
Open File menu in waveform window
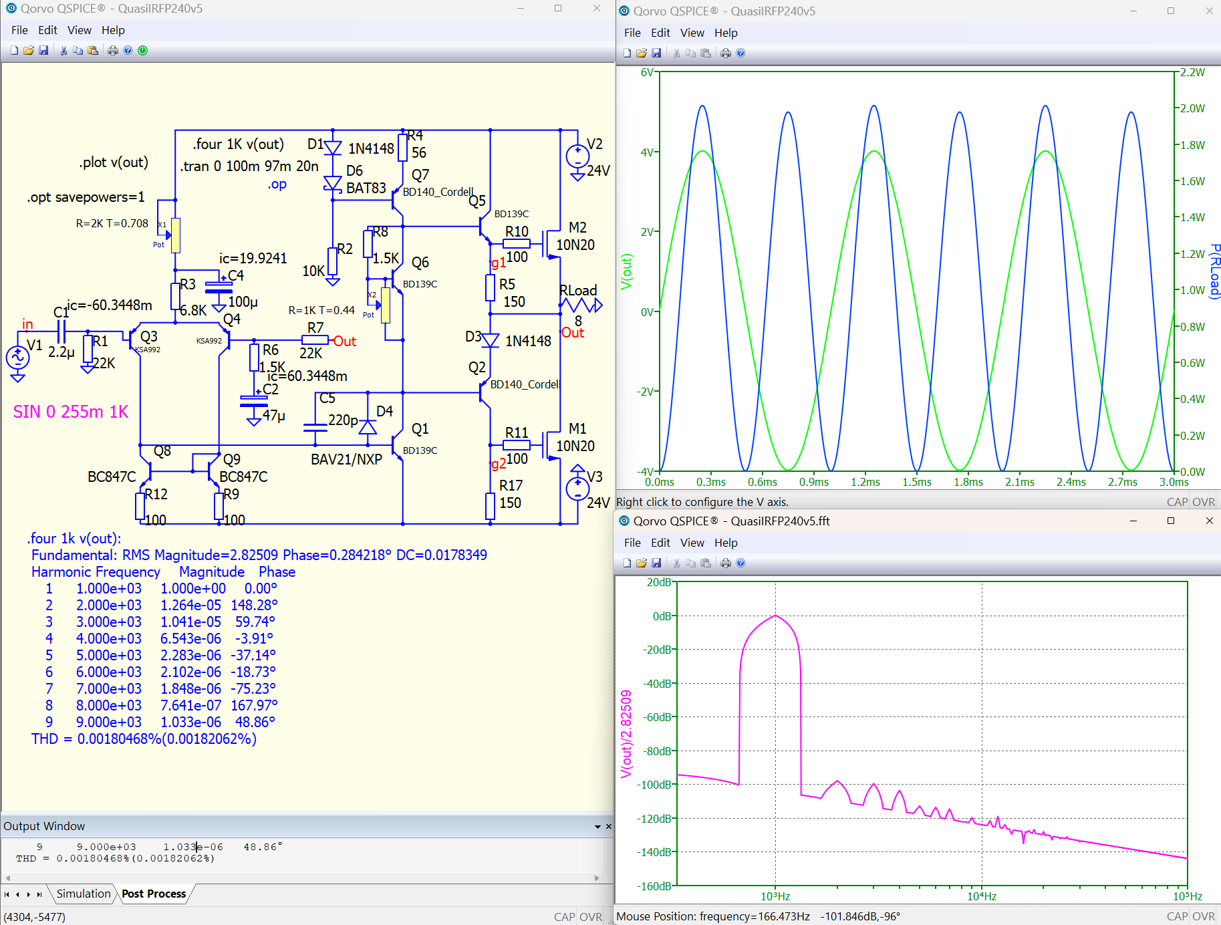pos(632,33)
